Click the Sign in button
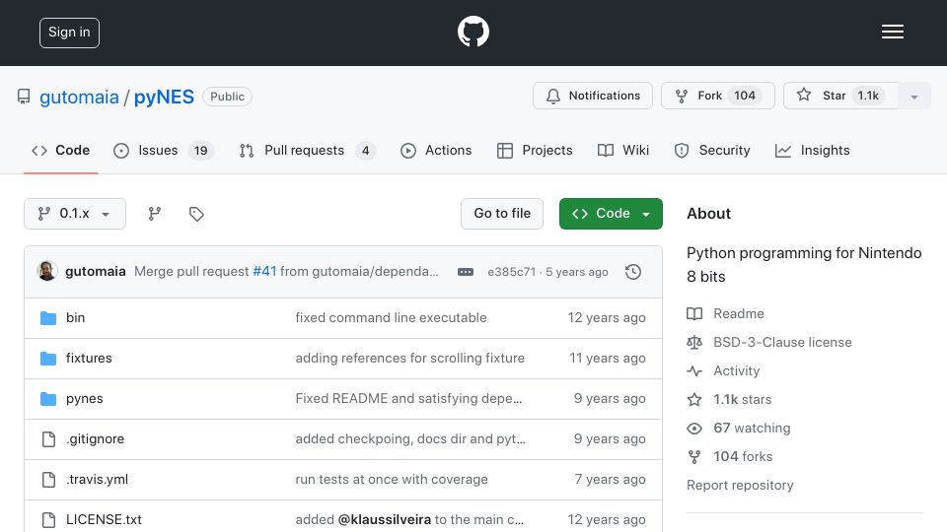 click(x=69, y=33)
